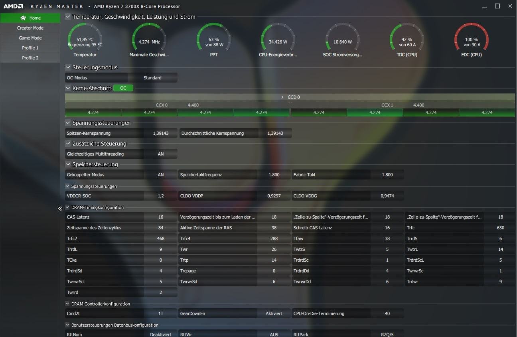This screenshot has width=517, height=337.
Task: Click Cmd2t value 1T
Action: pyautogui.click(x=161, y=313)
